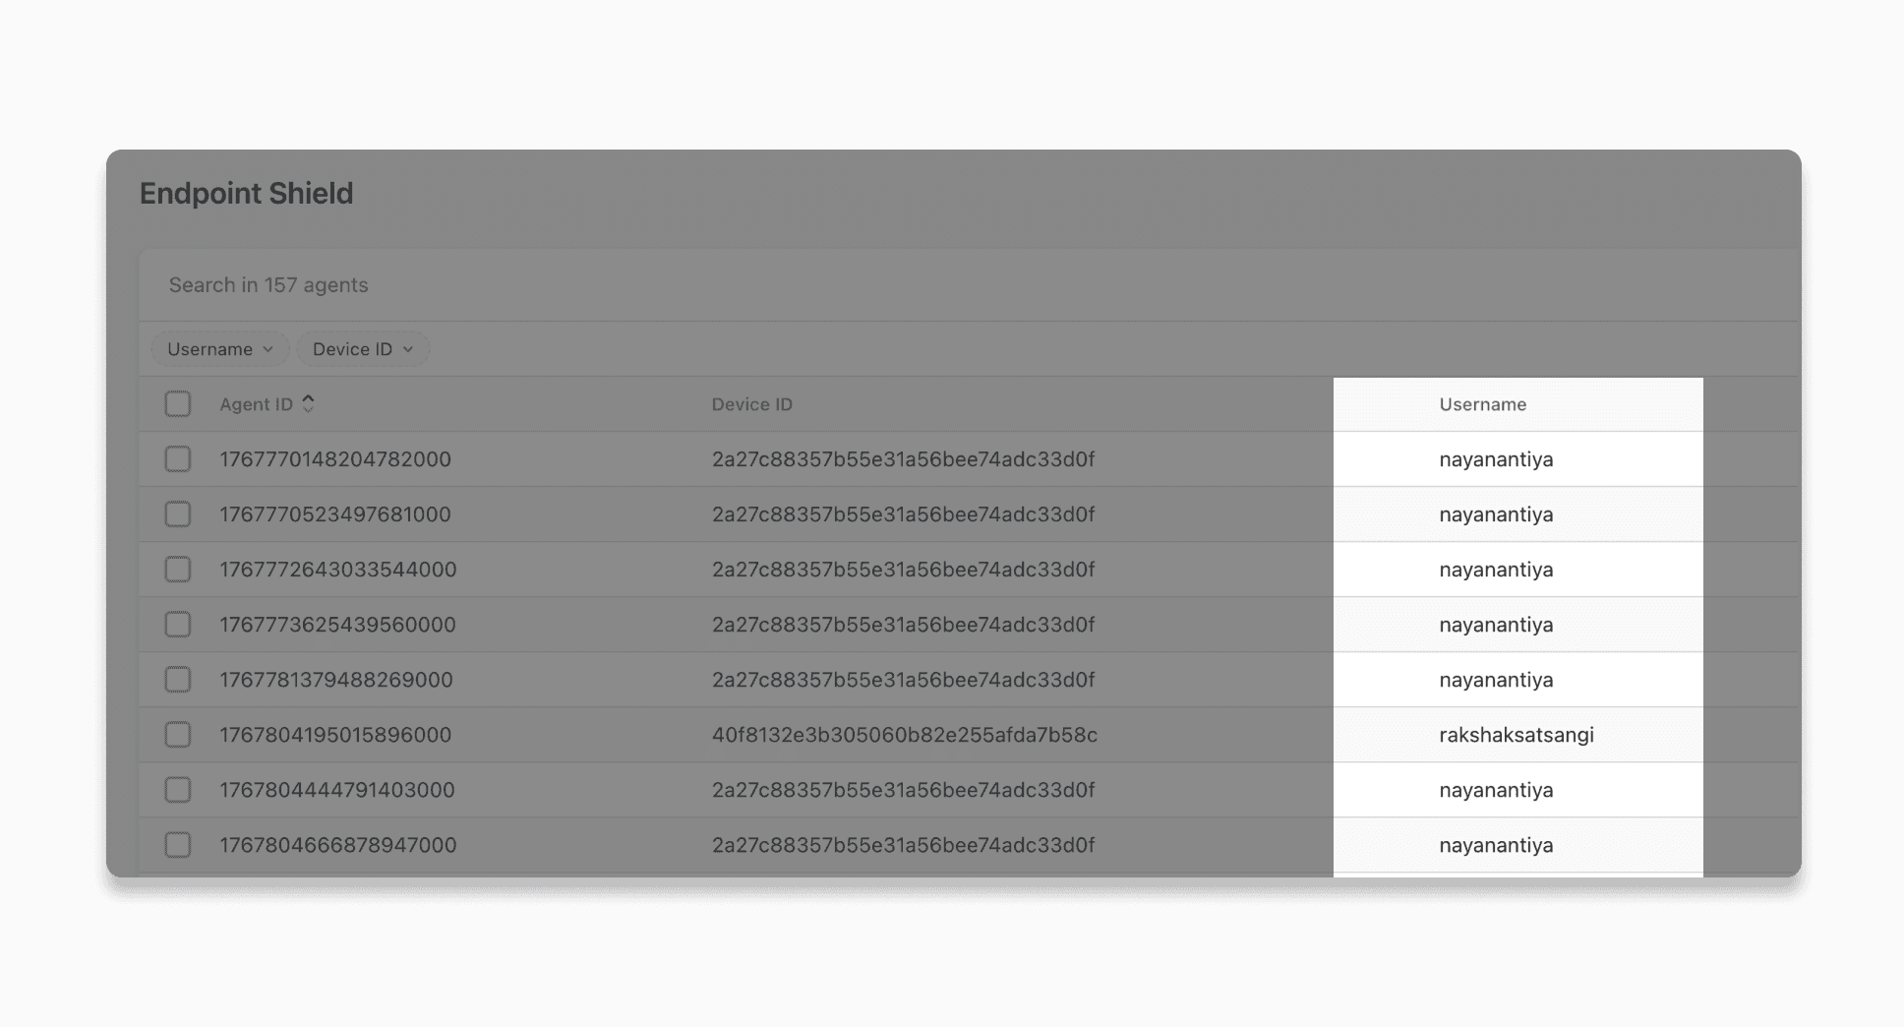The width and height of the screenshot is (1904, 1027).
Task: Check the box for agent 1767770148204782000
Action: click(178, 459)
